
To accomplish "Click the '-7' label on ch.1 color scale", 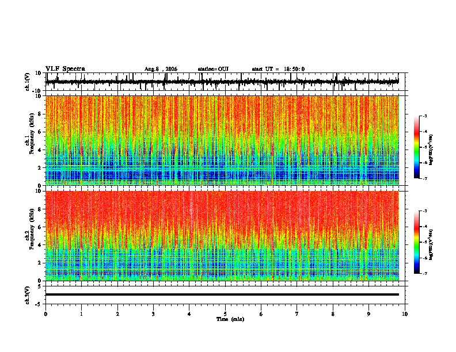I will pos(425,178).
